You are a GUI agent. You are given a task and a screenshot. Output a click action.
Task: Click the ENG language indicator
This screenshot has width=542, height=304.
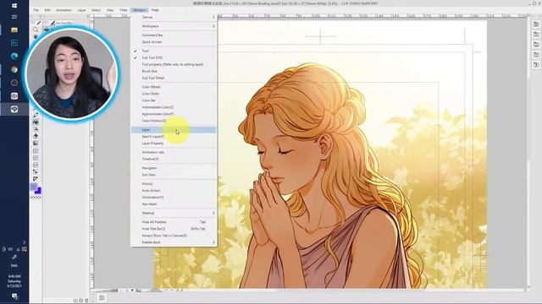14,266
